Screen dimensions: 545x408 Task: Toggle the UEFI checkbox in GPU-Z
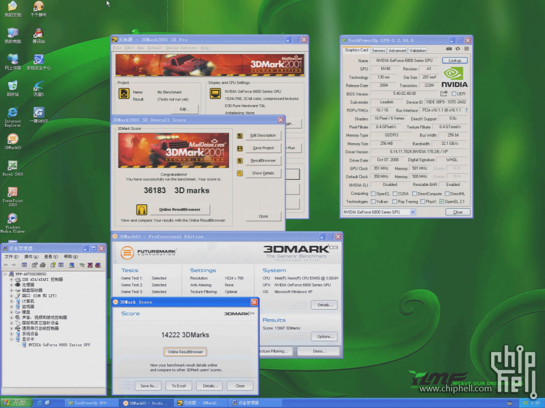[x=453, y=94]
